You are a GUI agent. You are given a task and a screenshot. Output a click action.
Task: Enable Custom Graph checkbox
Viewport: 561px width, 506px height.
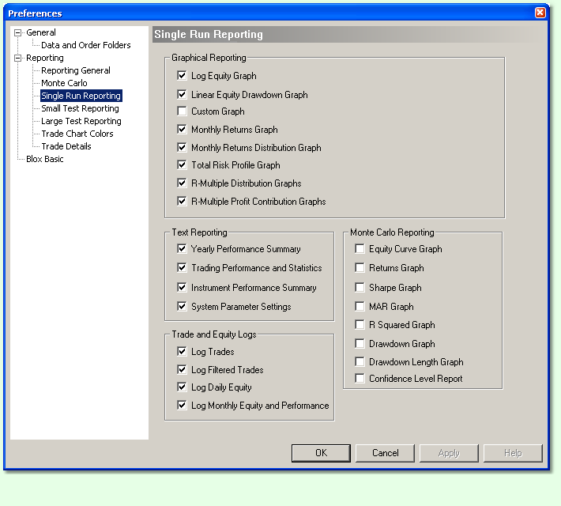pyautogui.click(x=182, y=111)
